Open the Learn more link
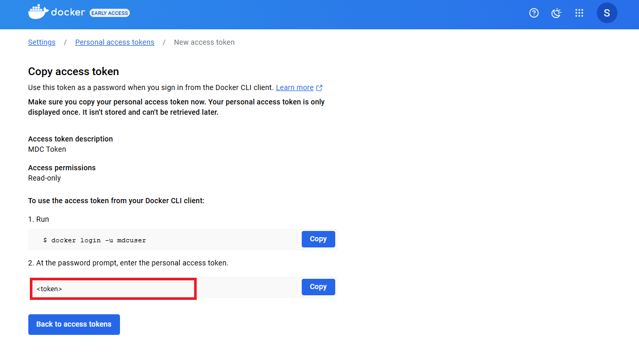Image resolution: width=639 pixels, height=358 pixels. pos(295,87)
